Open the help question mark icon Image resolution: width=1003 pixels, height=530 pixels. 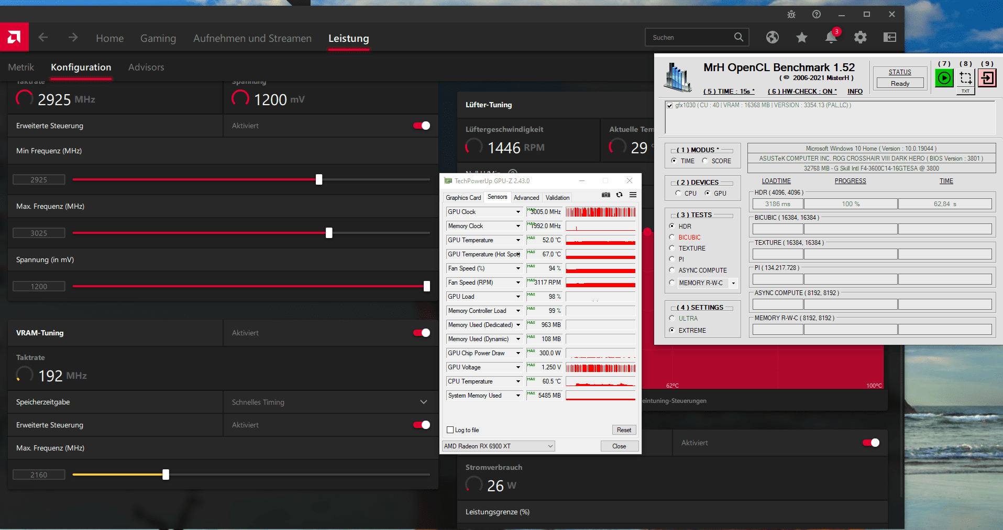click(817, 14)
